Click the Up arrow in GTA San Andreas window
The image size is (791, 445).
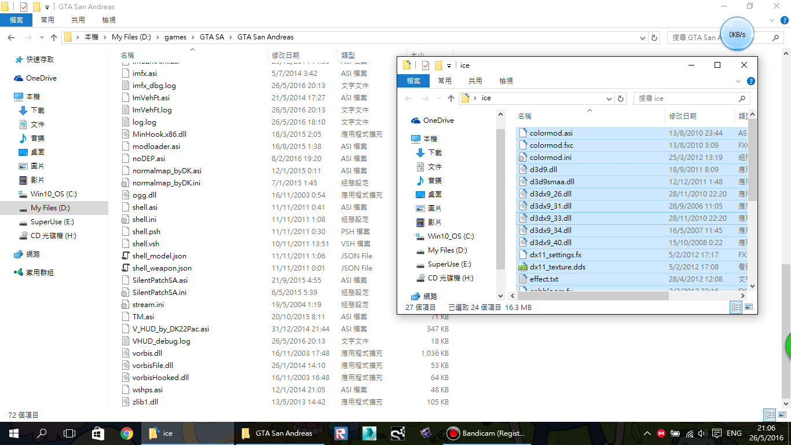(x=54, y=37)
